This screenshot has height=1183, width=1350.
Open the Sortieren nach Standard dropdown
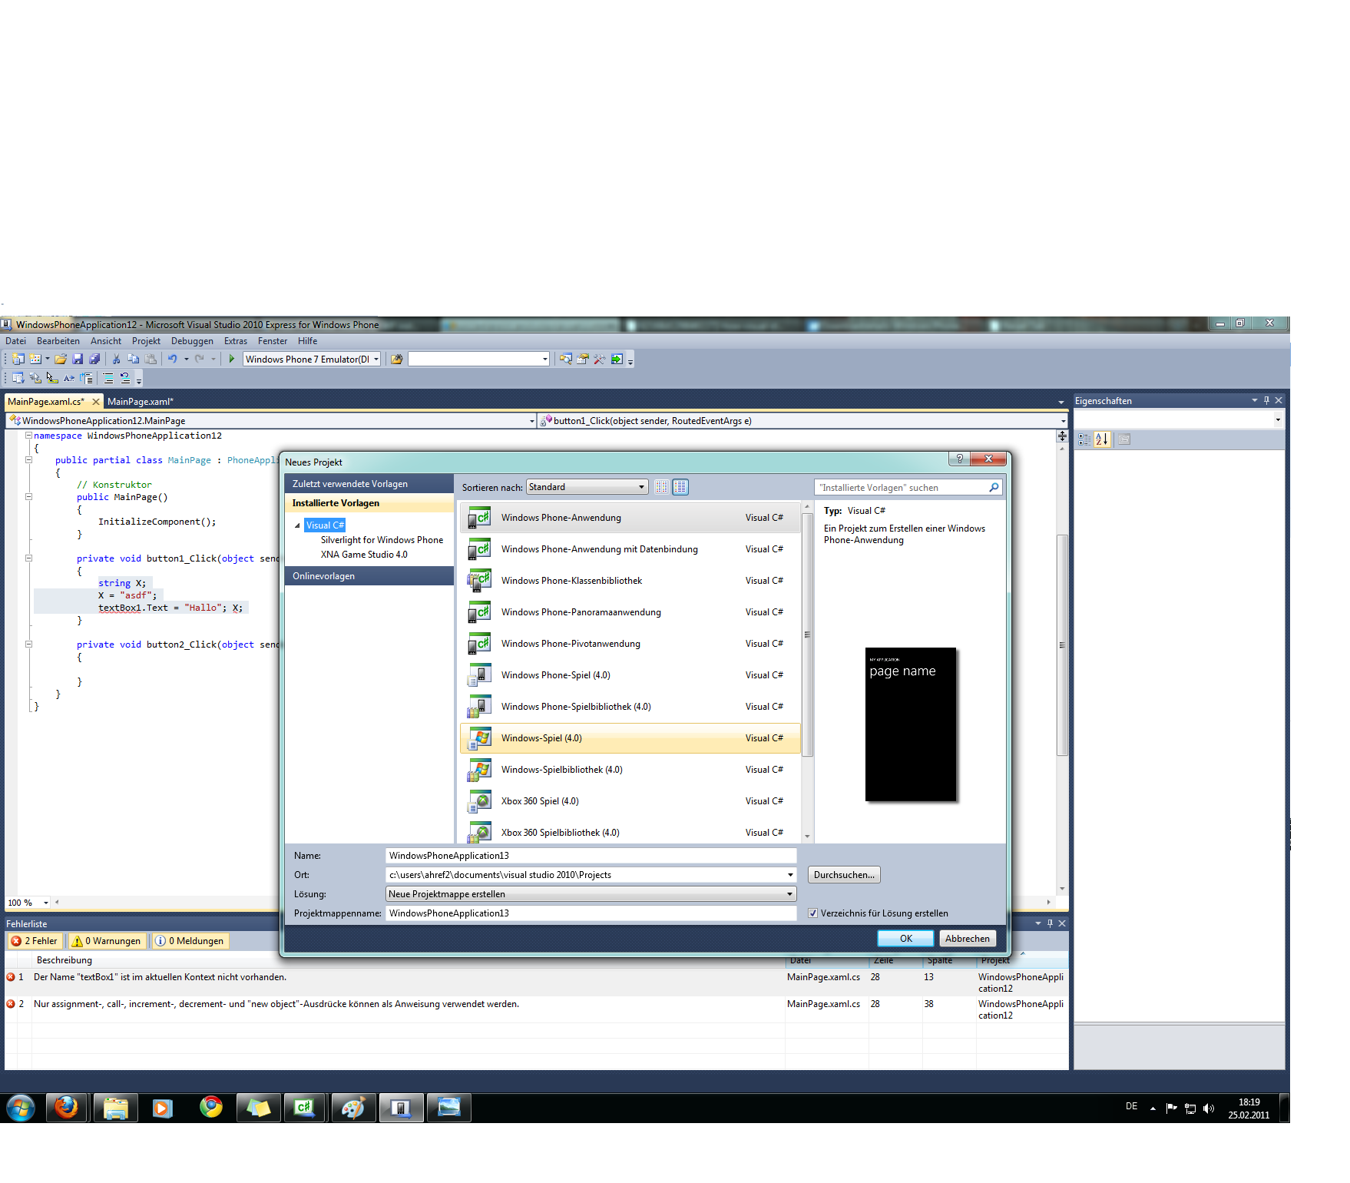coord(587,487)
